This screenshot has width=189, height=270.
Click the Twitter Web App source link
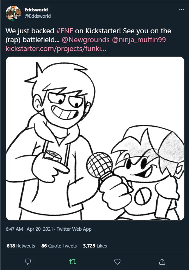[x=74, y=229]
